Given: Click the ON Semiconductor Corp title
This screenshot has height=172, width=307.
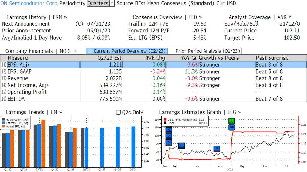Looking at the screenshot, I should 29,3.
